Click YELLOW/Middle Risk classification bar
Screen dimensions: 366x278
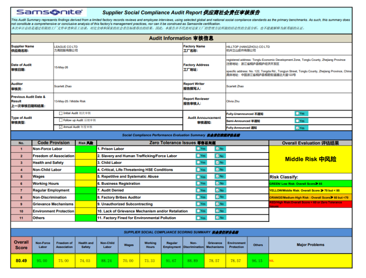310,191
